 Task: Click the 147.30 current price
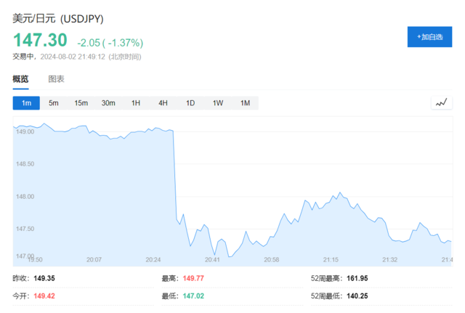(x=40, y=41)
